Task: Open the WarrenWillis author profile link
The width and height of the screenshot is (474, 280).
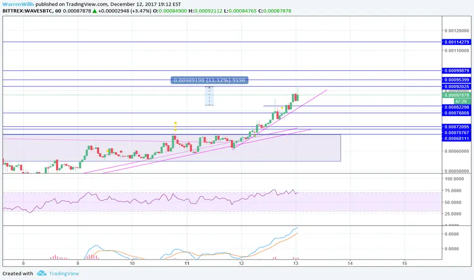Action: tap(18, 4)
